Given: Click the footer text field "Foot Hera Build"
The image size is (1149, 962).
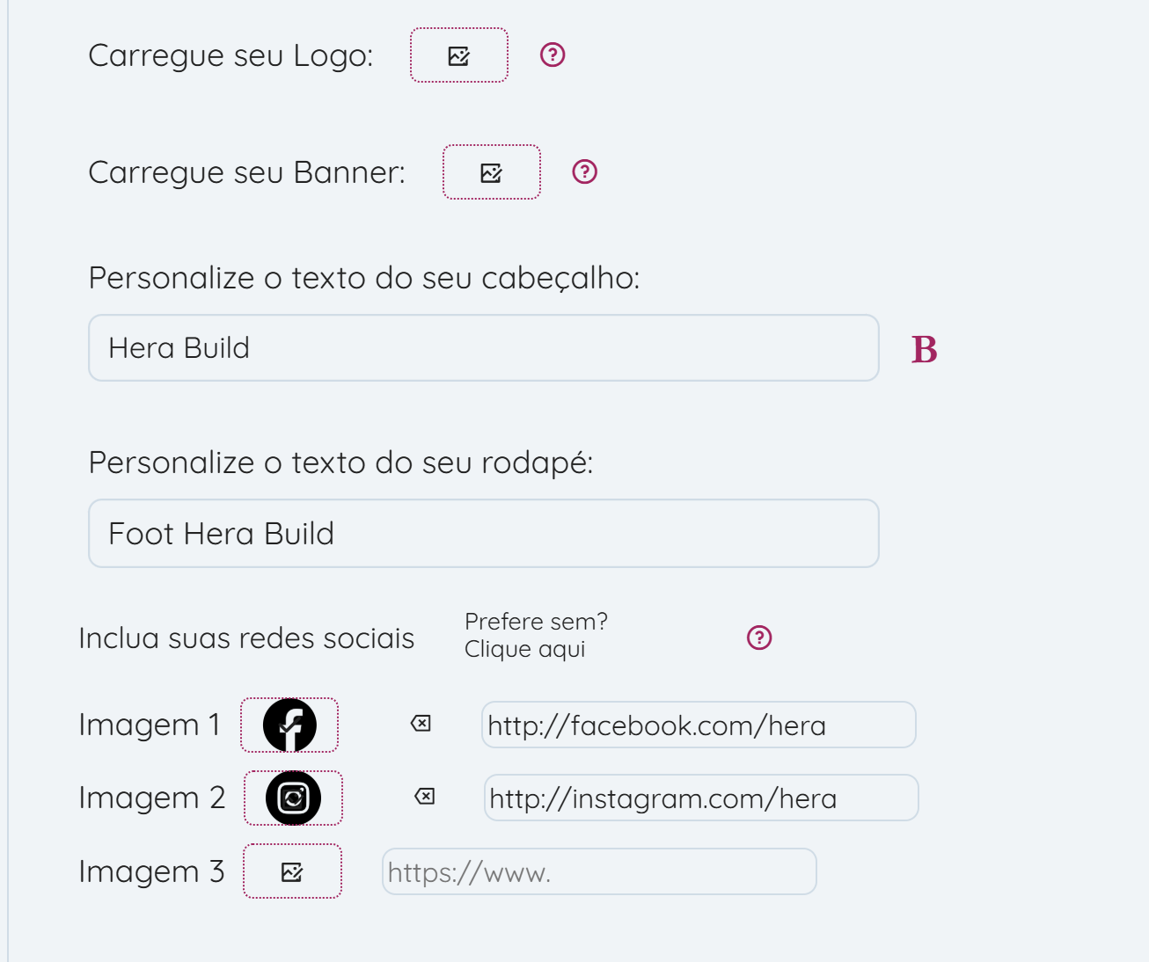Looking at the screenshot, I should [484, 534].
